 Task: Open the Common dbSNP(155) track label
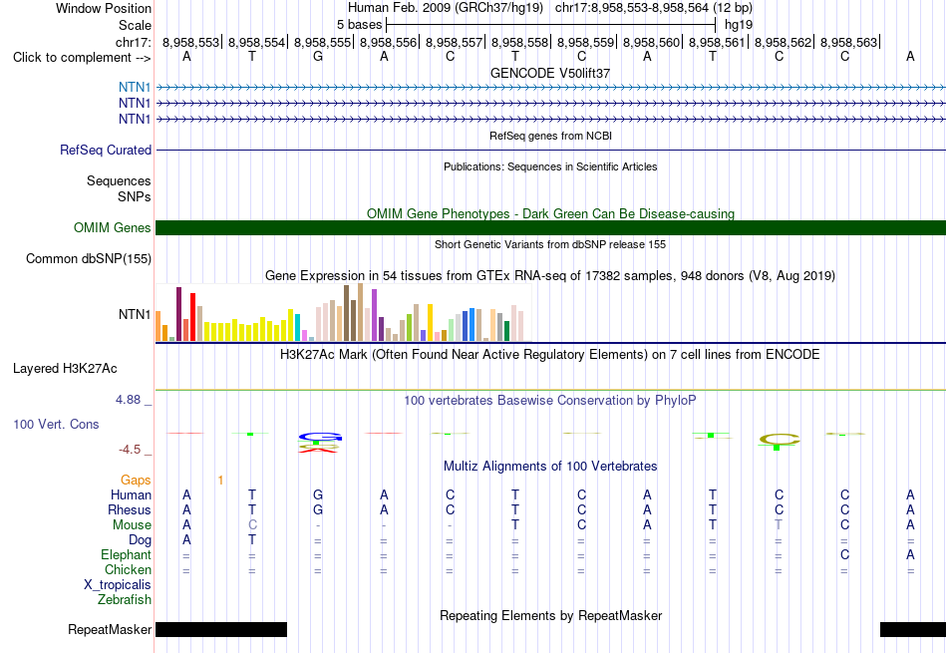(88, 258)
